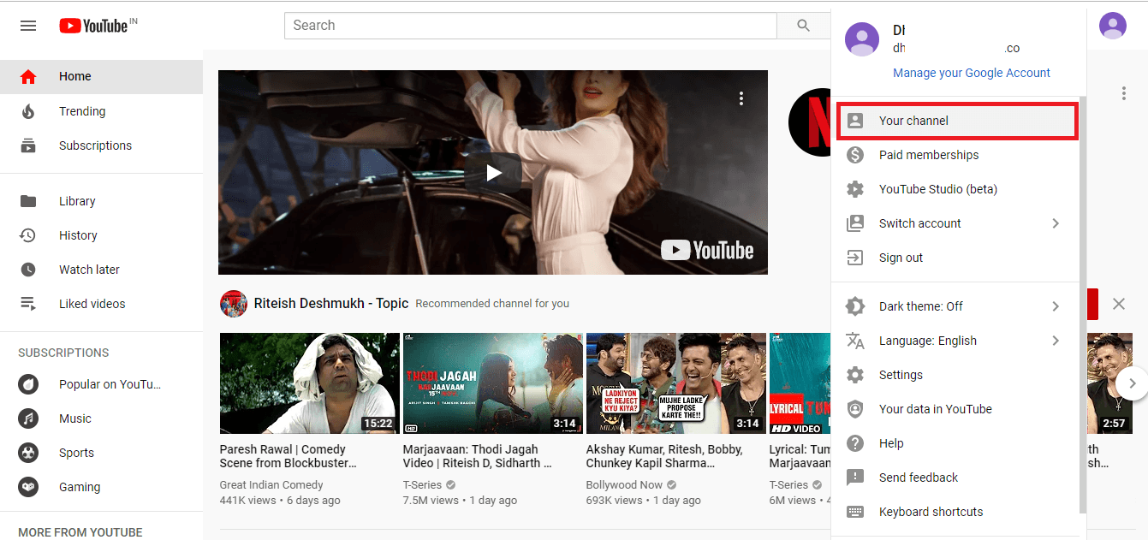The image size is (1148, 540).
Task: Open Liked videos playlist icon
Action: point(28,304)
